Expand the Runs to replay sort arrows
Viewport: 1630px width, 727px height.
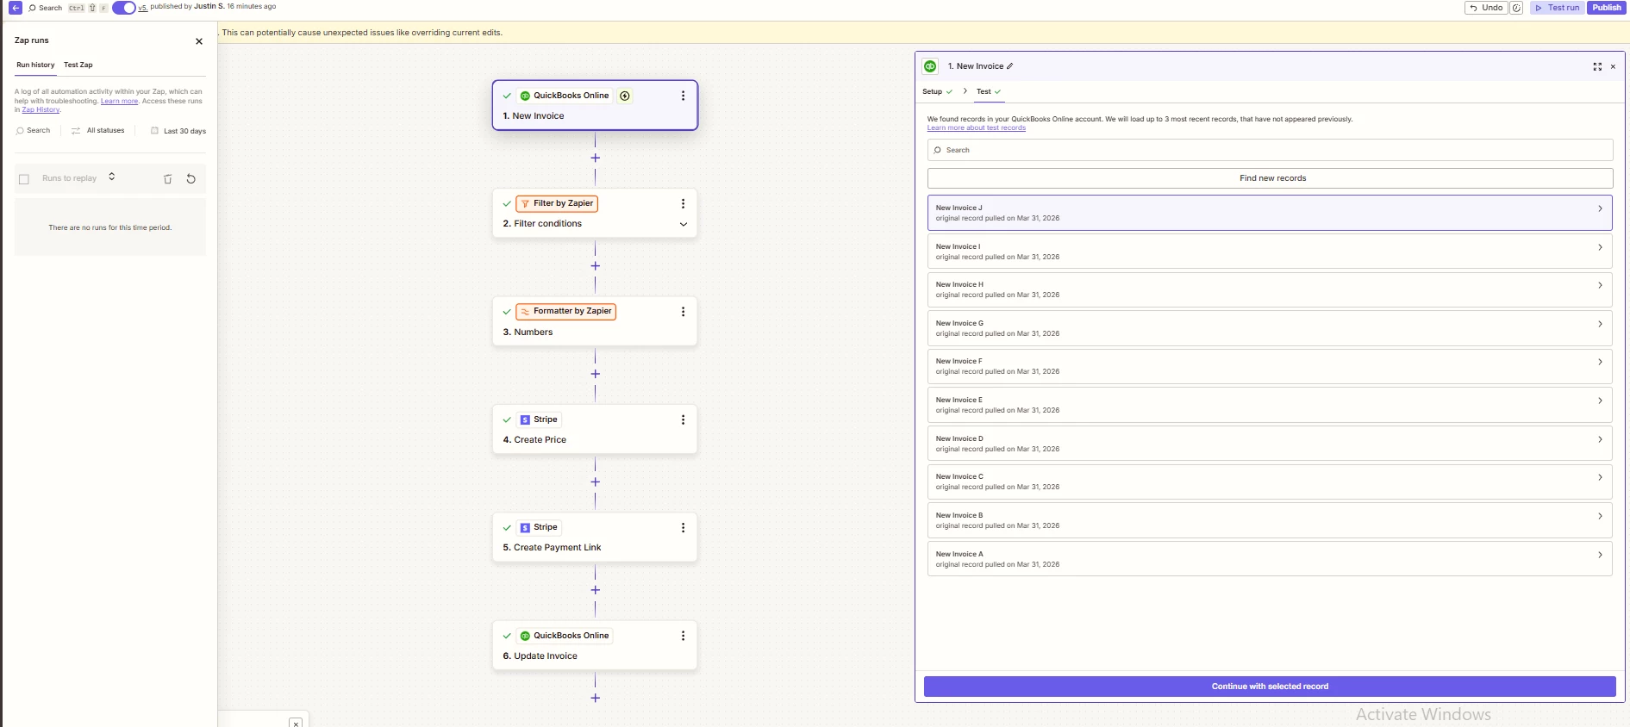pos(112,177)
